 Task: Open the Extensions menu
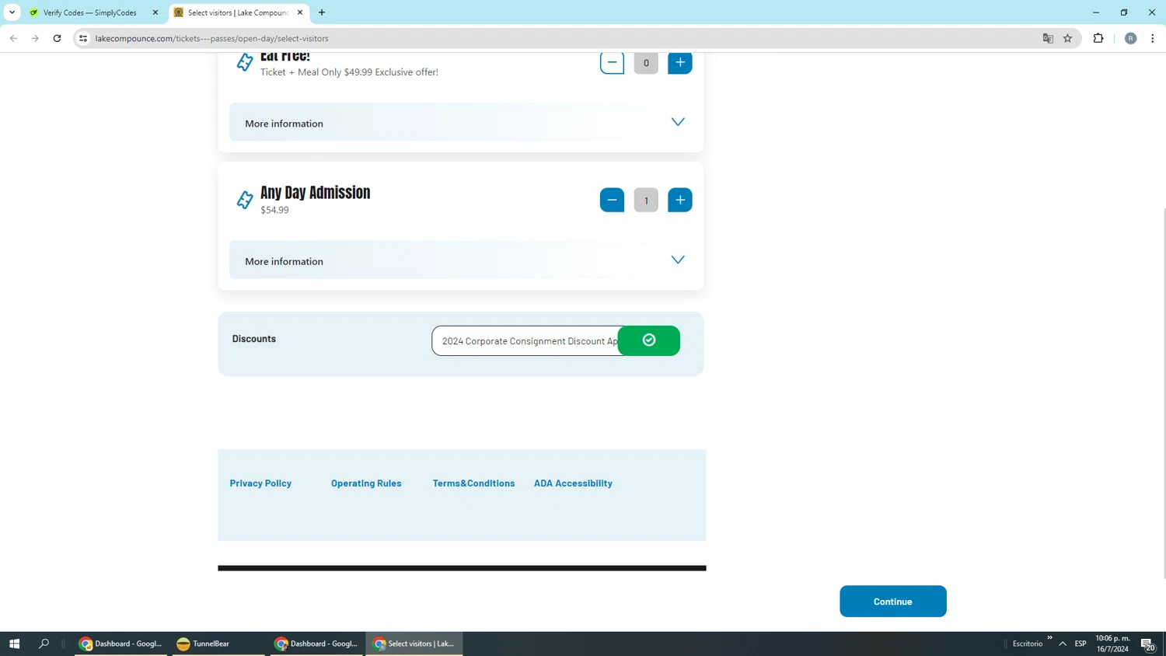coord(1098,38)
